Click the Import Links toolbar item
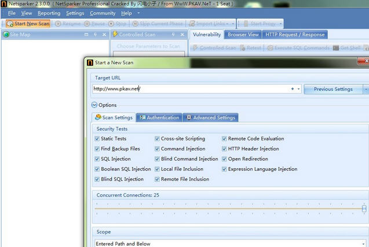 [x=209, y=24]
